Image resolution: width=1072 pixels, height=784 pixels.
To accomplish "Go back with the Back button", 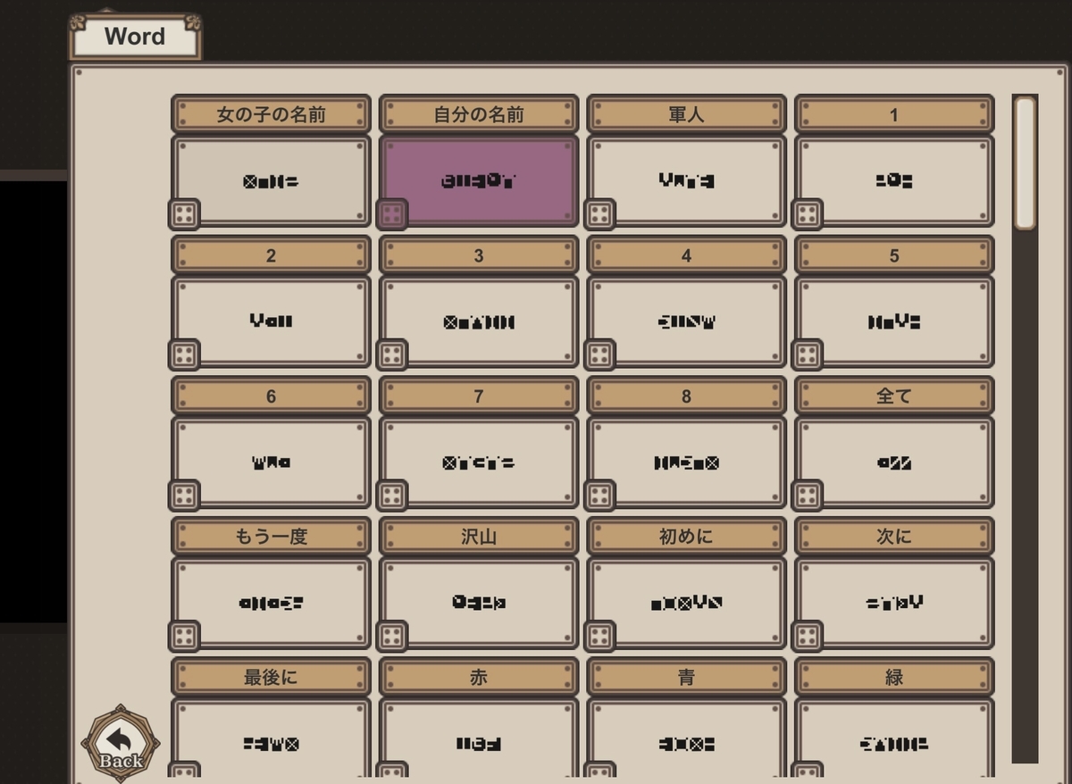I will point(121,743).
